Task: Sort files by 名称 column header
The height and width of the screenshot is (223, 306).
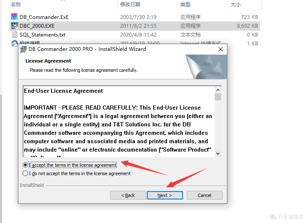Action: click(16, 4)
